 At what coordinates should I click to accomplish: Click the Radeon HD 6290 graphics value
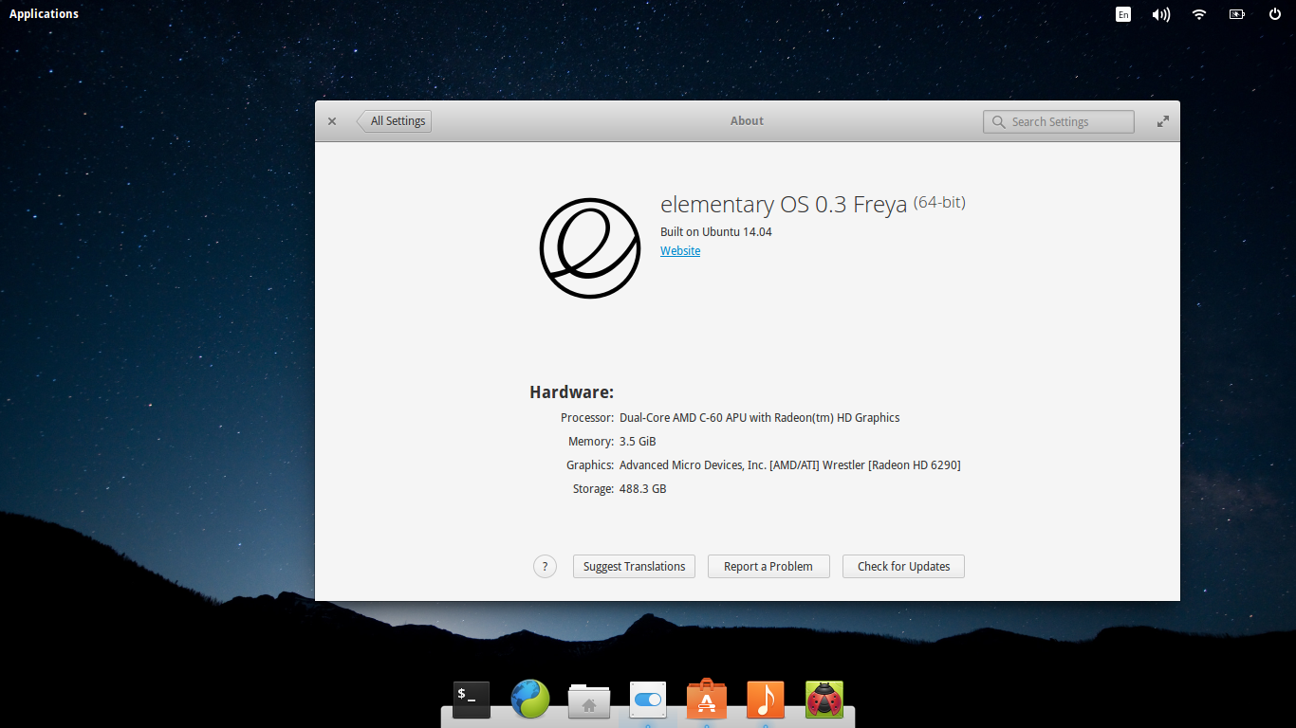[789, 465]
